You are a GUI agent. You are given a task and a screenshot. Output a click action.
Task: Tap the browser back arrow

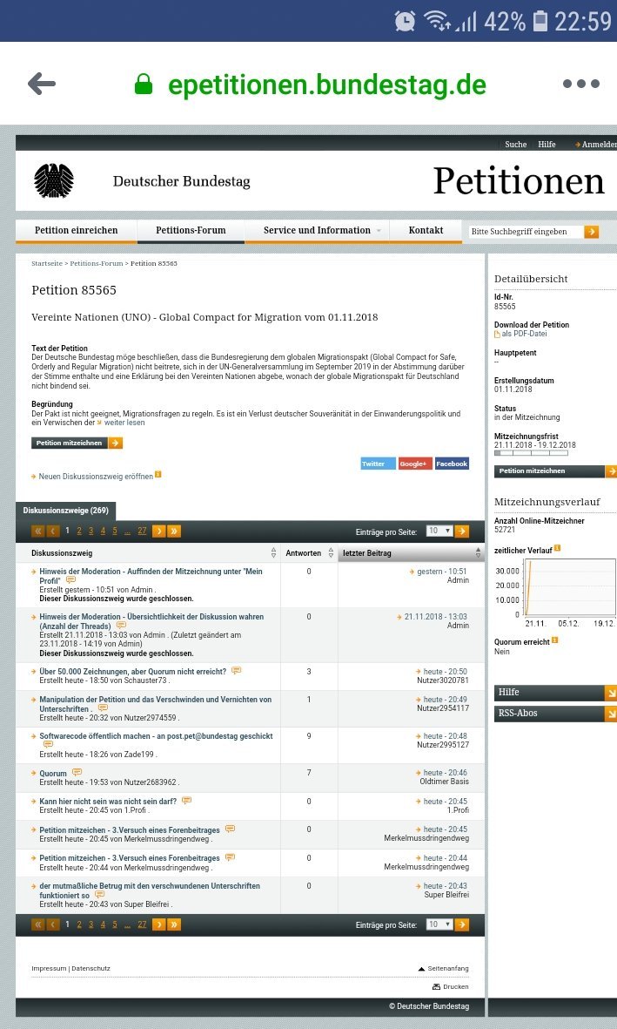coord(41,84)
